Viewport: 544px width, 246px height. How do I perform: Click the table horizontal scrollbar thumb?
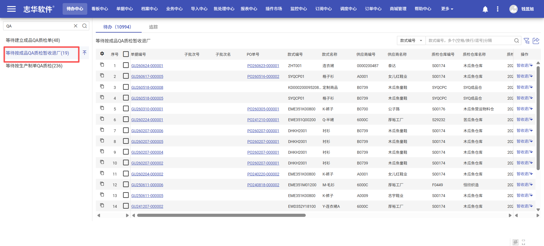pos(221,215)
